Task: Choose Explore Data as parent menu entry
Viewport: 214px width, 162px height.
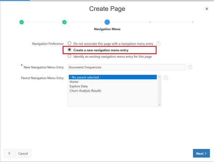Action: (113, 86)
